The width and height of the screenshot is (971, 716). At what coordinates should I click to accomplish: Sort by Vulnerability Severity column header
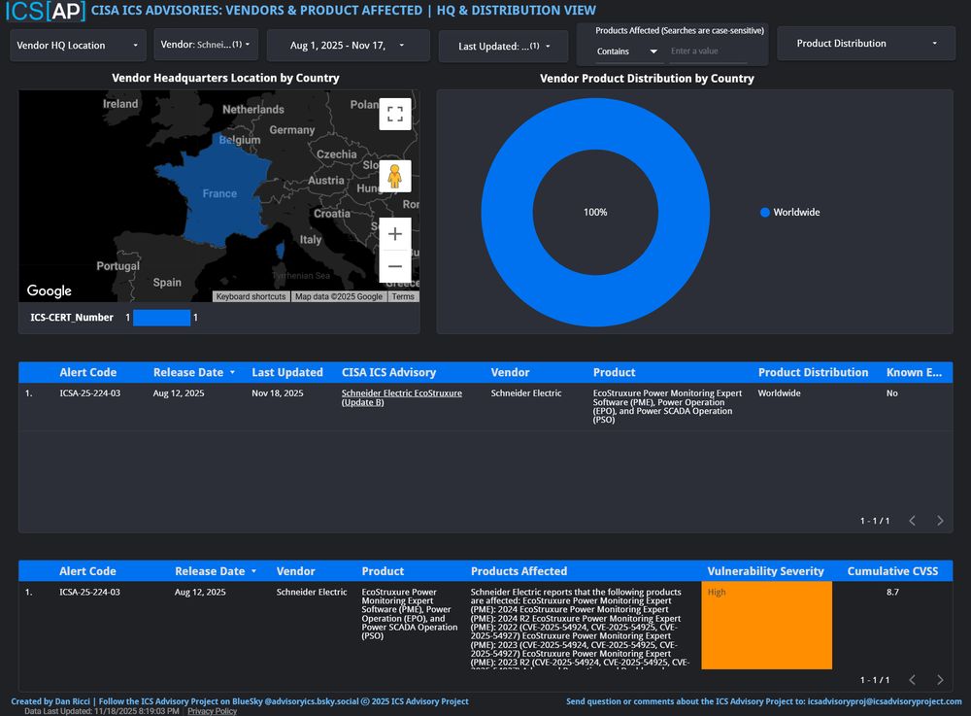(x=765, y=571)
